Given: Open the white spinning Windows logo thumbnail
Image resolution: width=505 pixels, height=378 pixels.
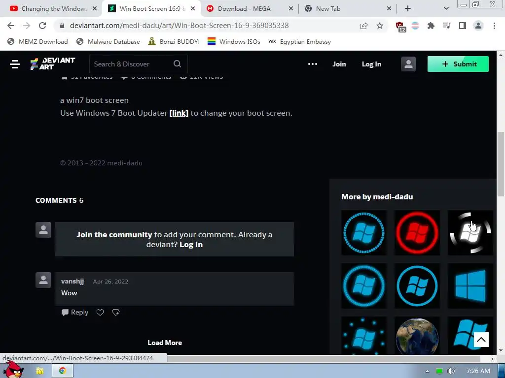Looking at the screenshot, I should pos(470,233).
